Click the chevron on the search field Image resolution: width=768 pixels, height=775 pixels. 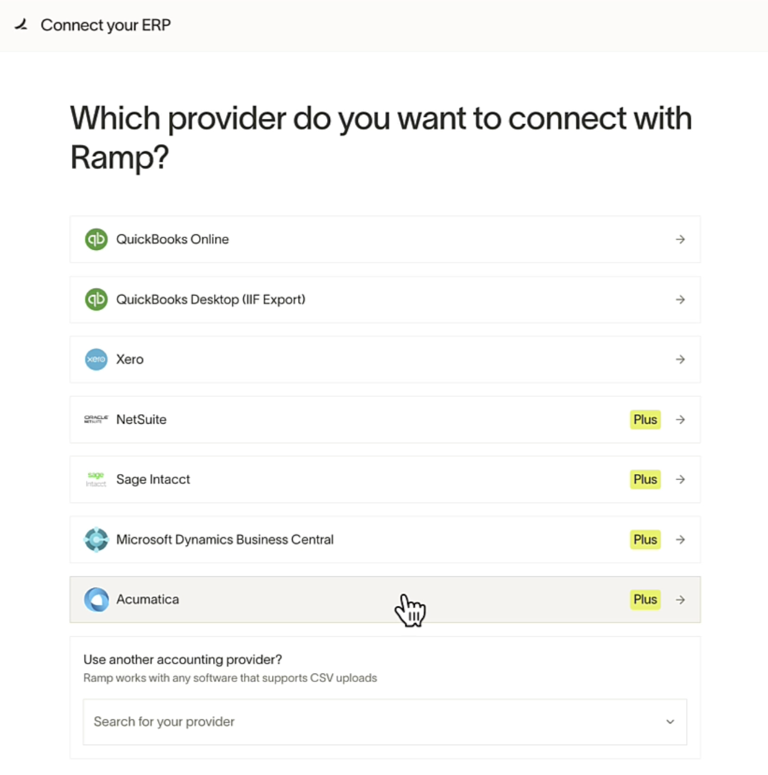point(670,722)
